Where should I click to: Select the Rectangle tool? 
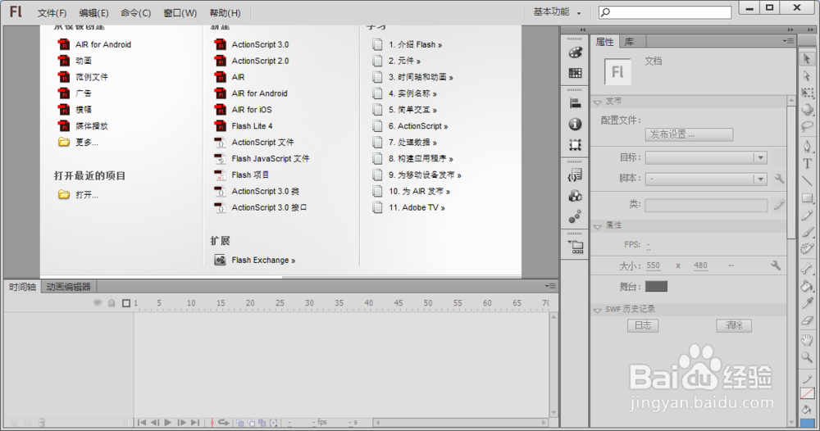[807, 198]
